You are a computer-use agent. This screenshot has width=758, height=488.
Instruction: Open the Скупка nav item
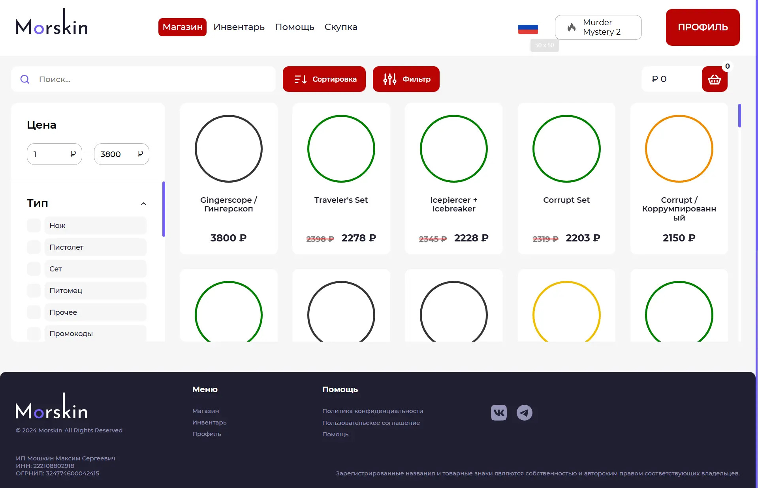[340, 27]
